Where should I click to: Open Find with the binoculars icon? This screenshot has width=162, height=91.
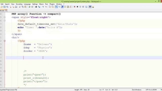(36, 7)
